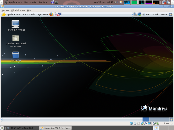Image resolution: width=174 pixels, height=130 pixels.
Task: Launch Firefox from the guest panel
Action: tap(51, 14)
